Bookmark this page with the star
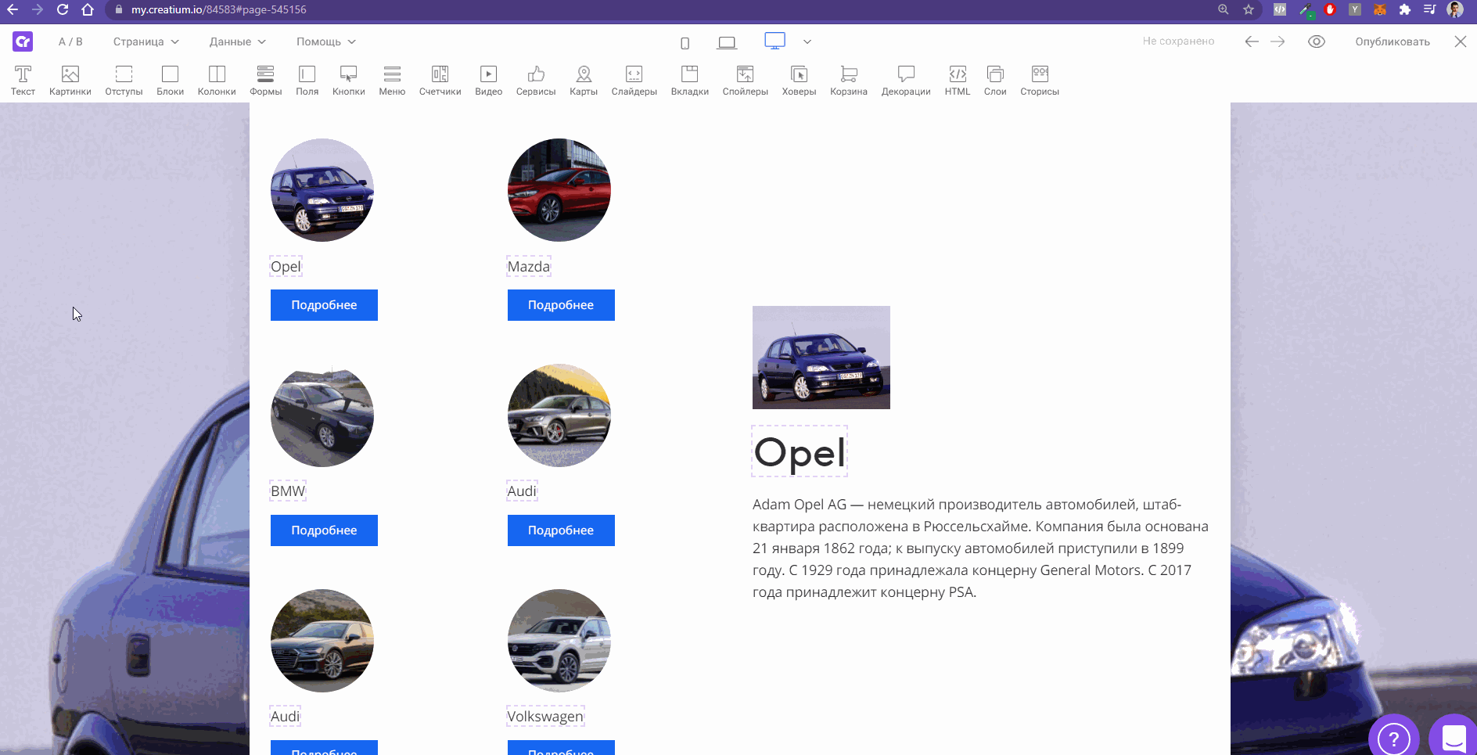Viewport: 1477px width, 755px height. coord(1249,9)
